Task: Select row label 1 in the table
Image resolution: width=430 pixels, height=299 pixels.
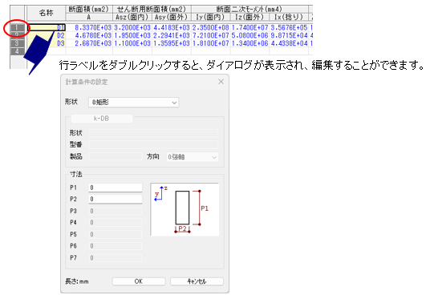Action: point(17,27)
